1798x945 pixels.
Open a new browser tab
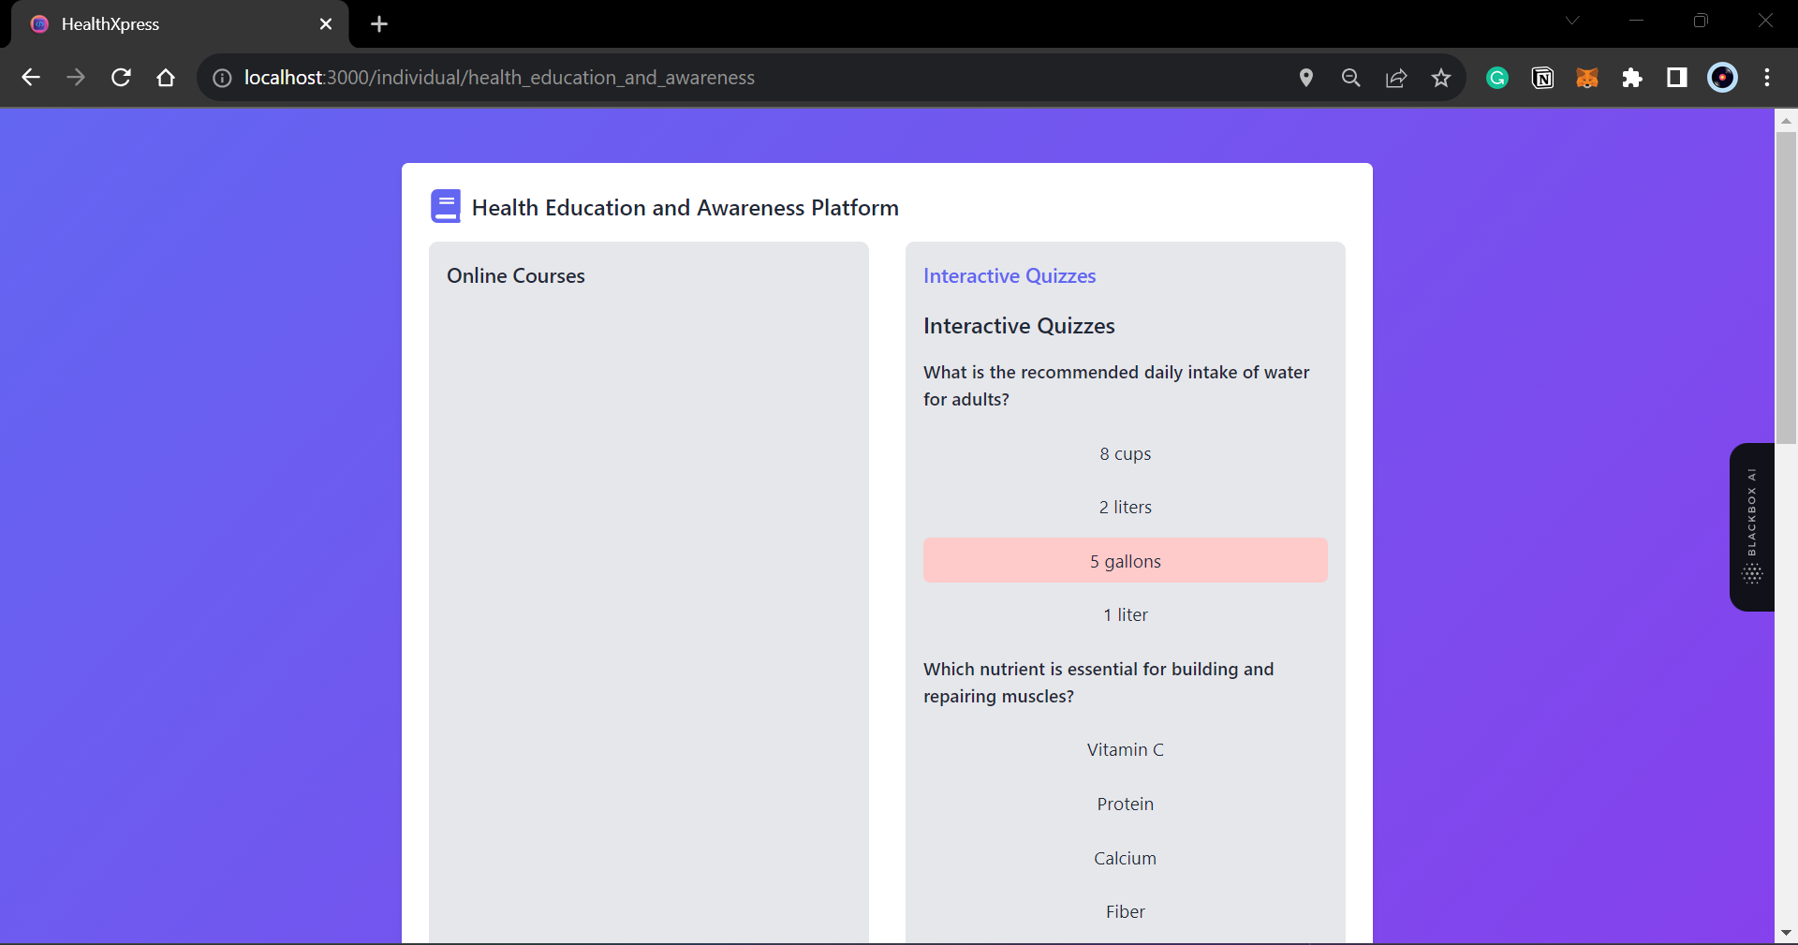coord(379,24)
